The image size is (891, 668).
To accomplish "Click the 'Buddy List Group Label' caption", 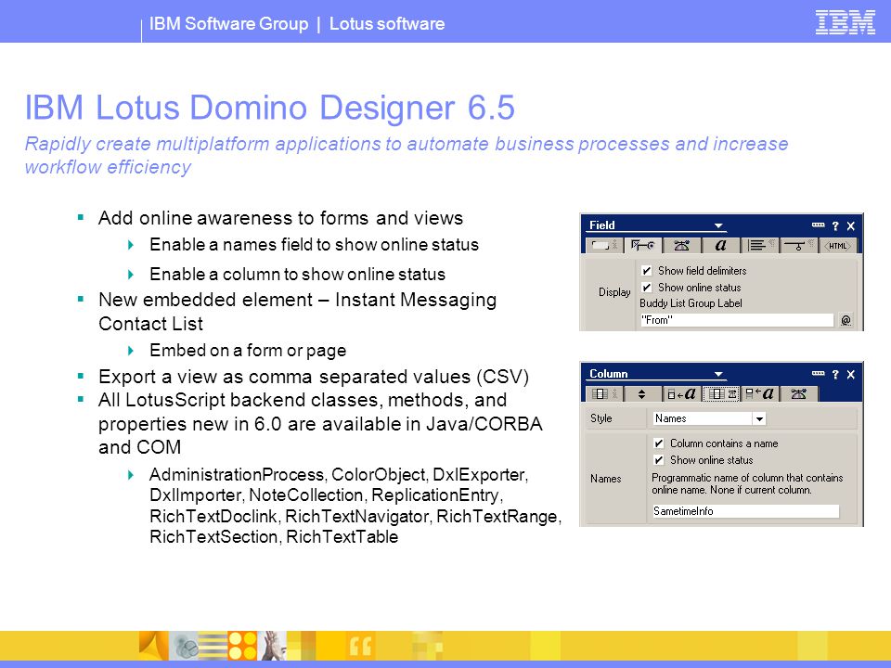I will pyautogui.click(x=691, y=303).
